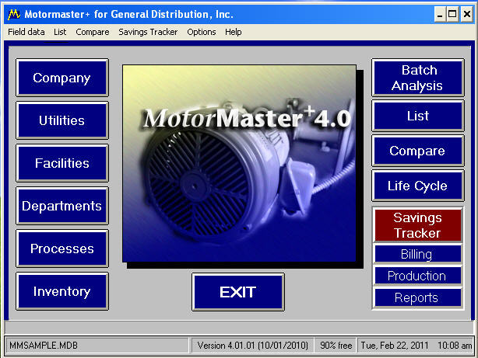The width and height of the screenshot is (478, 358).
Task: Click the 10:08 am time in status bar
Action: click(455, 346)
